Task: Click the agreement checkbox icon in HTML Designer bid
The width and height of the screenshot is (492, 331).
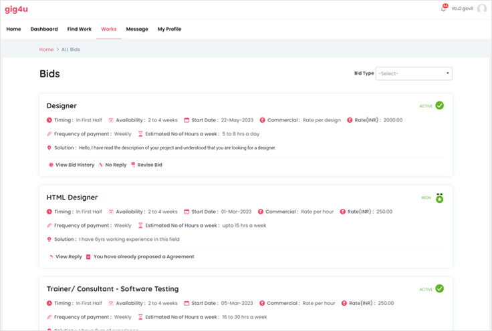Action: pos(89,256)
